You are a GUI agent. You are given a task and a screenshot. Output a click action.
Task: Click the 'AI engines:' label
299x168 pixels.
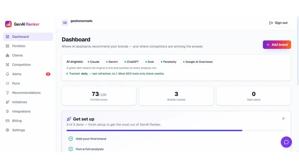75,62
